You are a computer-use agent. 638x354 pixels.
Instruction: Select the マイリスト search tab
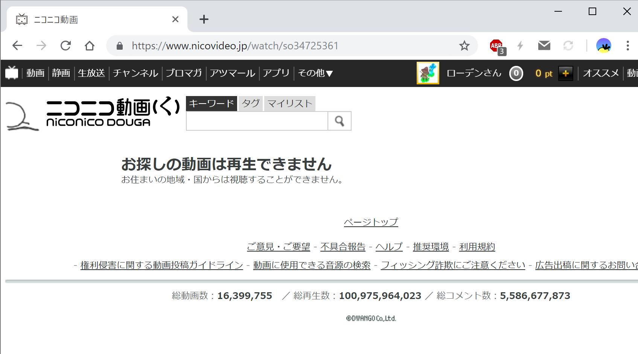click(290, 104)
